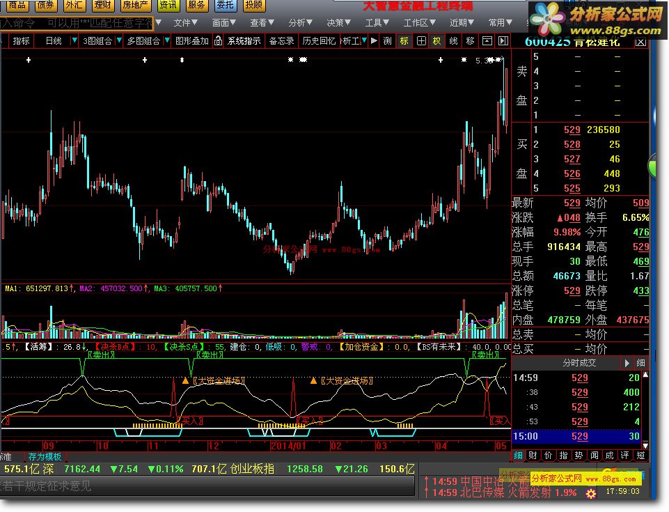Image resolution: width=669 pixels, height=512 pixels.
Task: Expand the 多图组合 dropdown arrow
Action: (167, 40)
